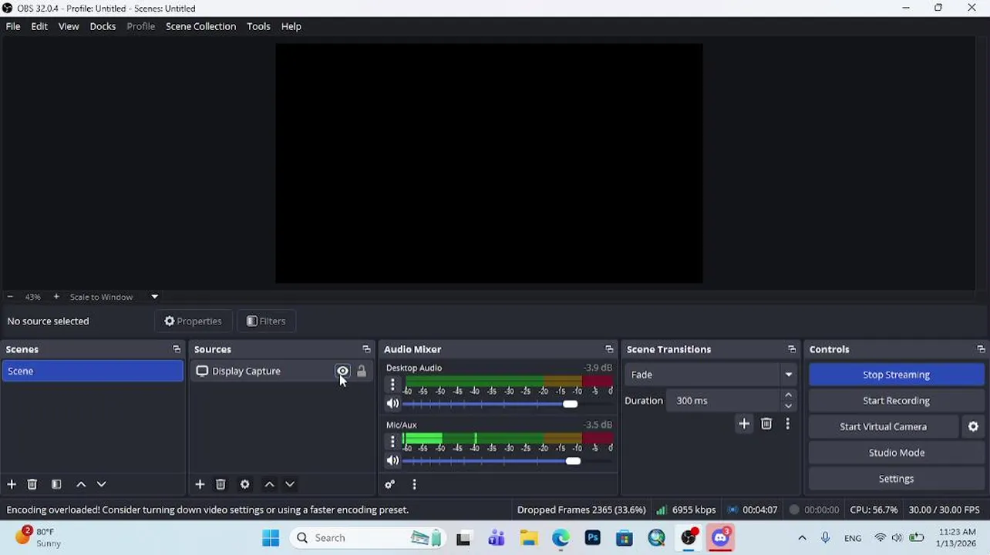Click the Properties button
This screenshot has width=990, height=555.
(x=193, y=321)
